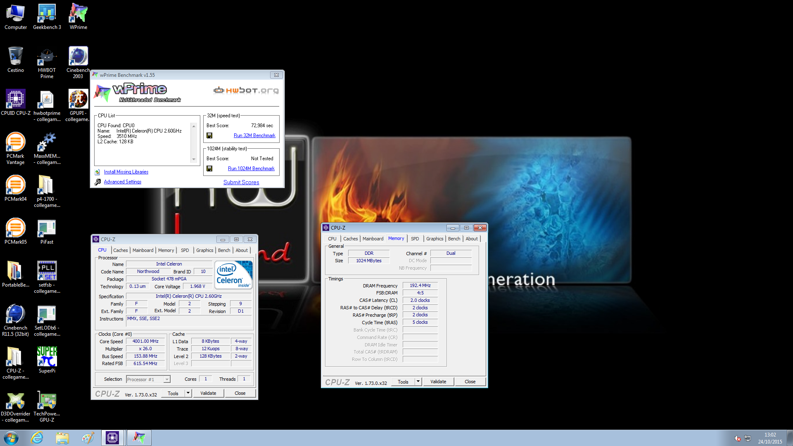
Task: Open SPD tab in right CPU-Z window
Action: 415,239
